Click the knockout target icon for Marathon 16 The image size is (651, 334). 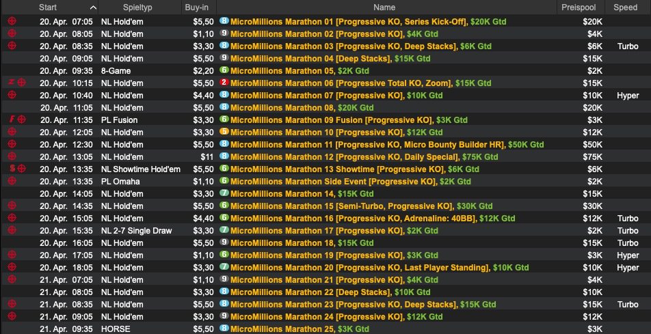(12, 218)
